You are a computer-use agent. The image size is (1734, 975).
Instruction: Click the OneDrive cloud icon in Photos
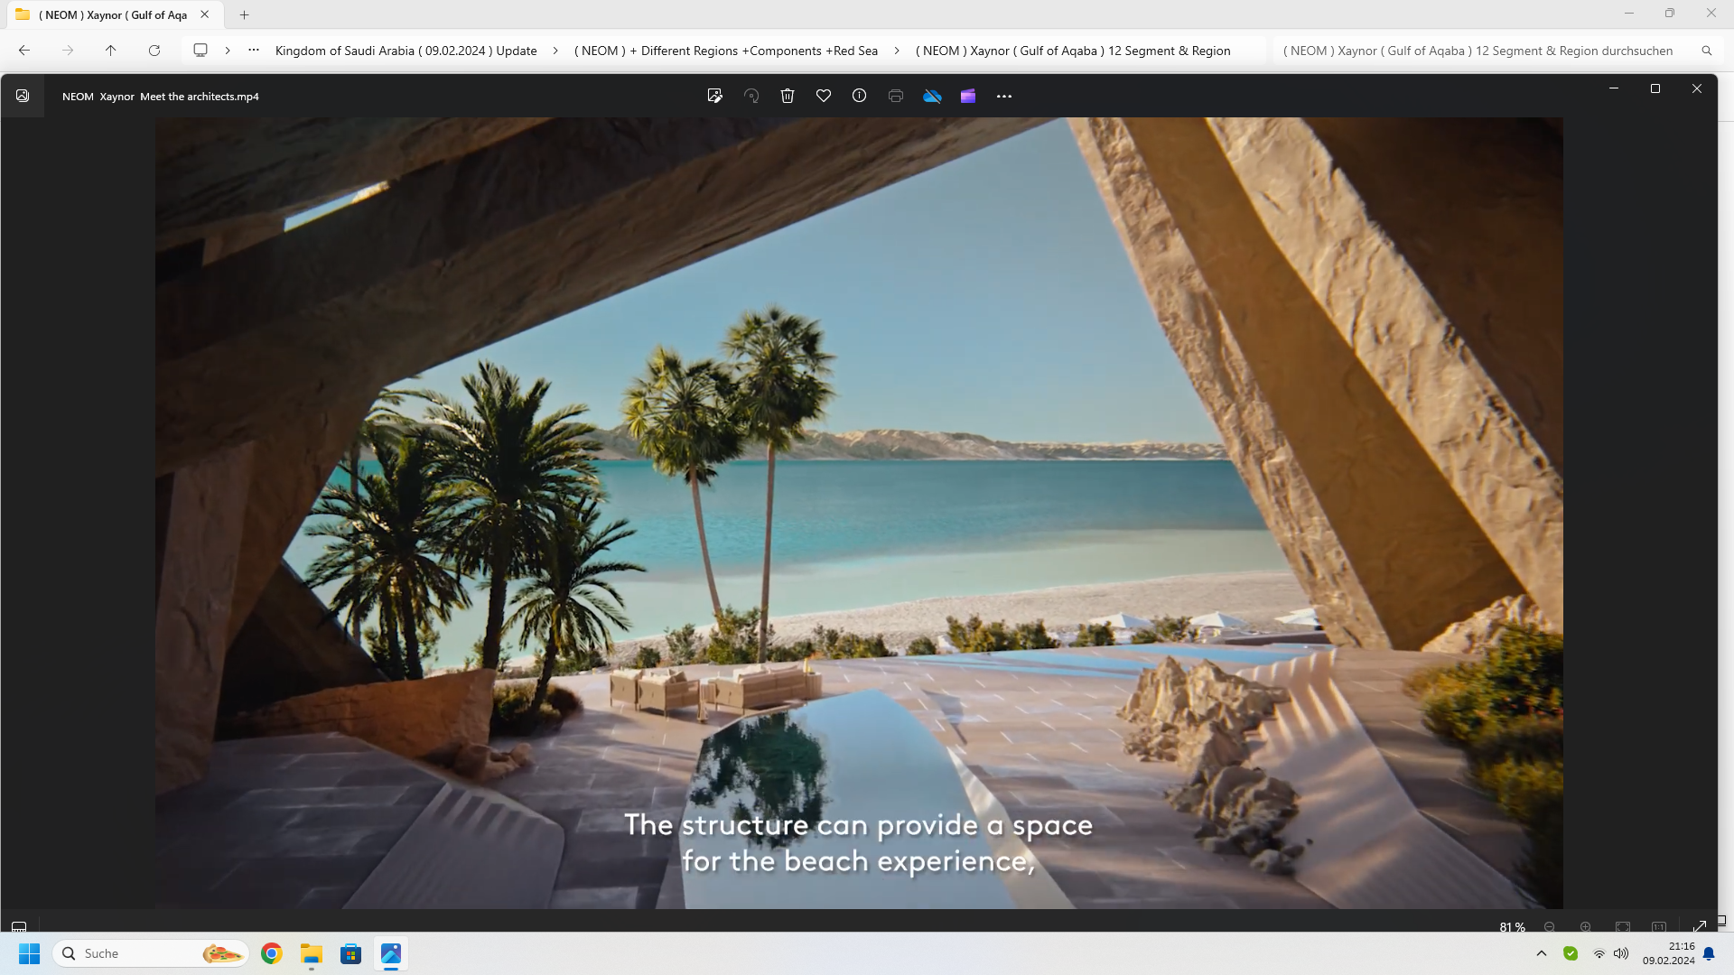tap(932, 96)
